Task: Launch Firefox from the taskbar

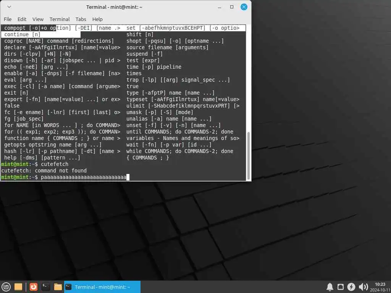Action: coord(34,287)
